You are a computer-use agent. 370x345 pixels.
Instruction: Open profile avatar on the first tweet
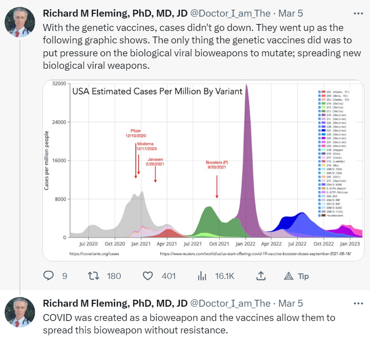[18, 22]
